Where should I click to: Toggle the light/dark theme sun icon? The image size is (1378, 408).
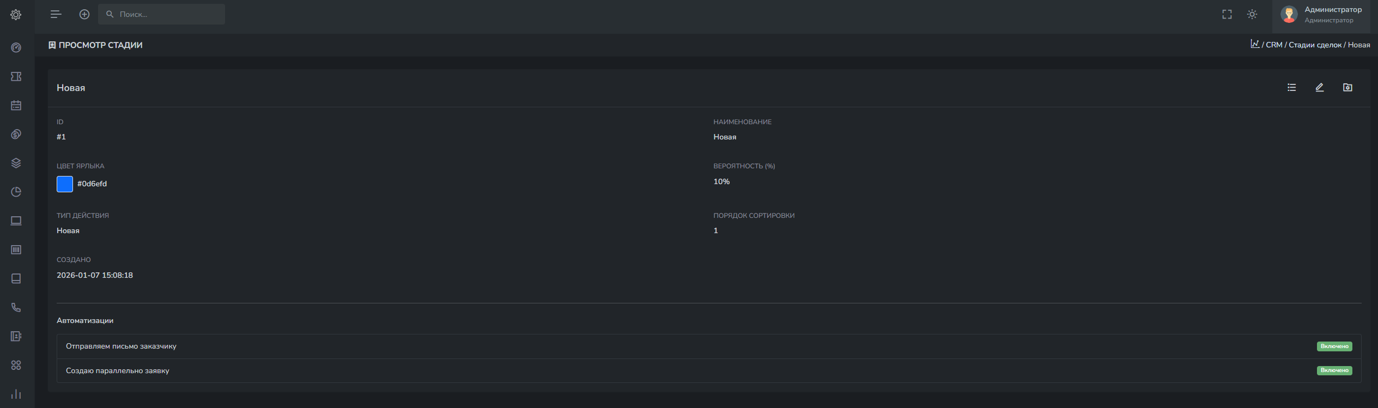pos(1252,14)
